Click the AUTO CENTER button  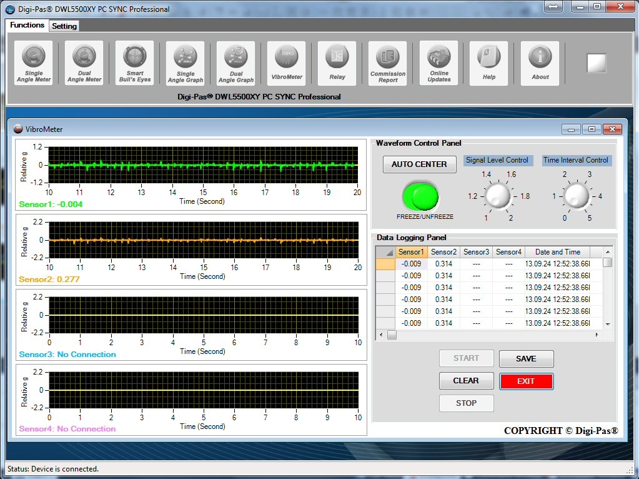tap(419, 164)
